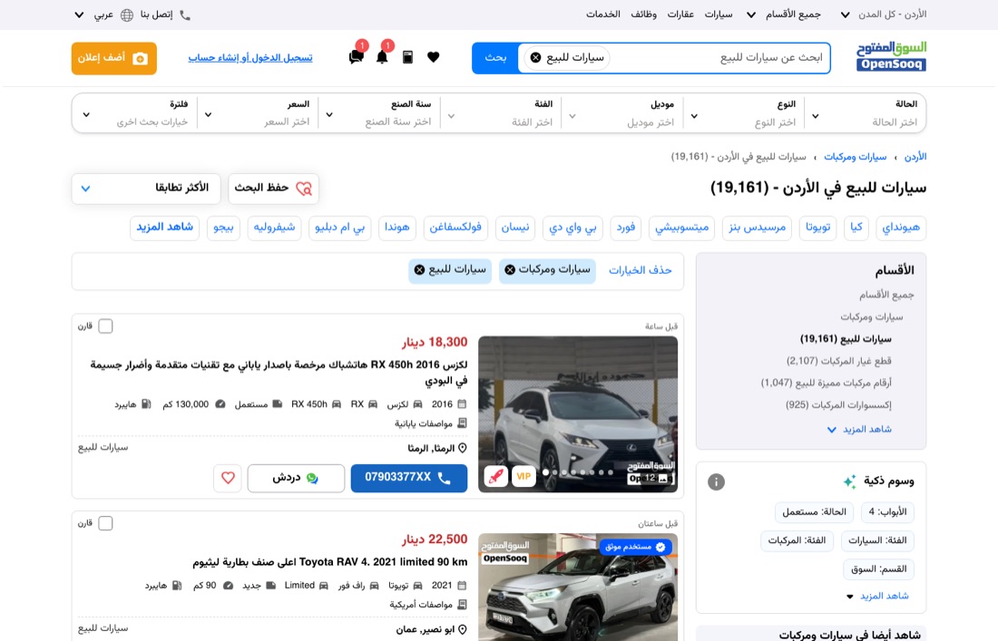The width and height of the screenshot is (998, 641).
Task: Click شاهد المزيد brands button
Action: click(164, 228)
